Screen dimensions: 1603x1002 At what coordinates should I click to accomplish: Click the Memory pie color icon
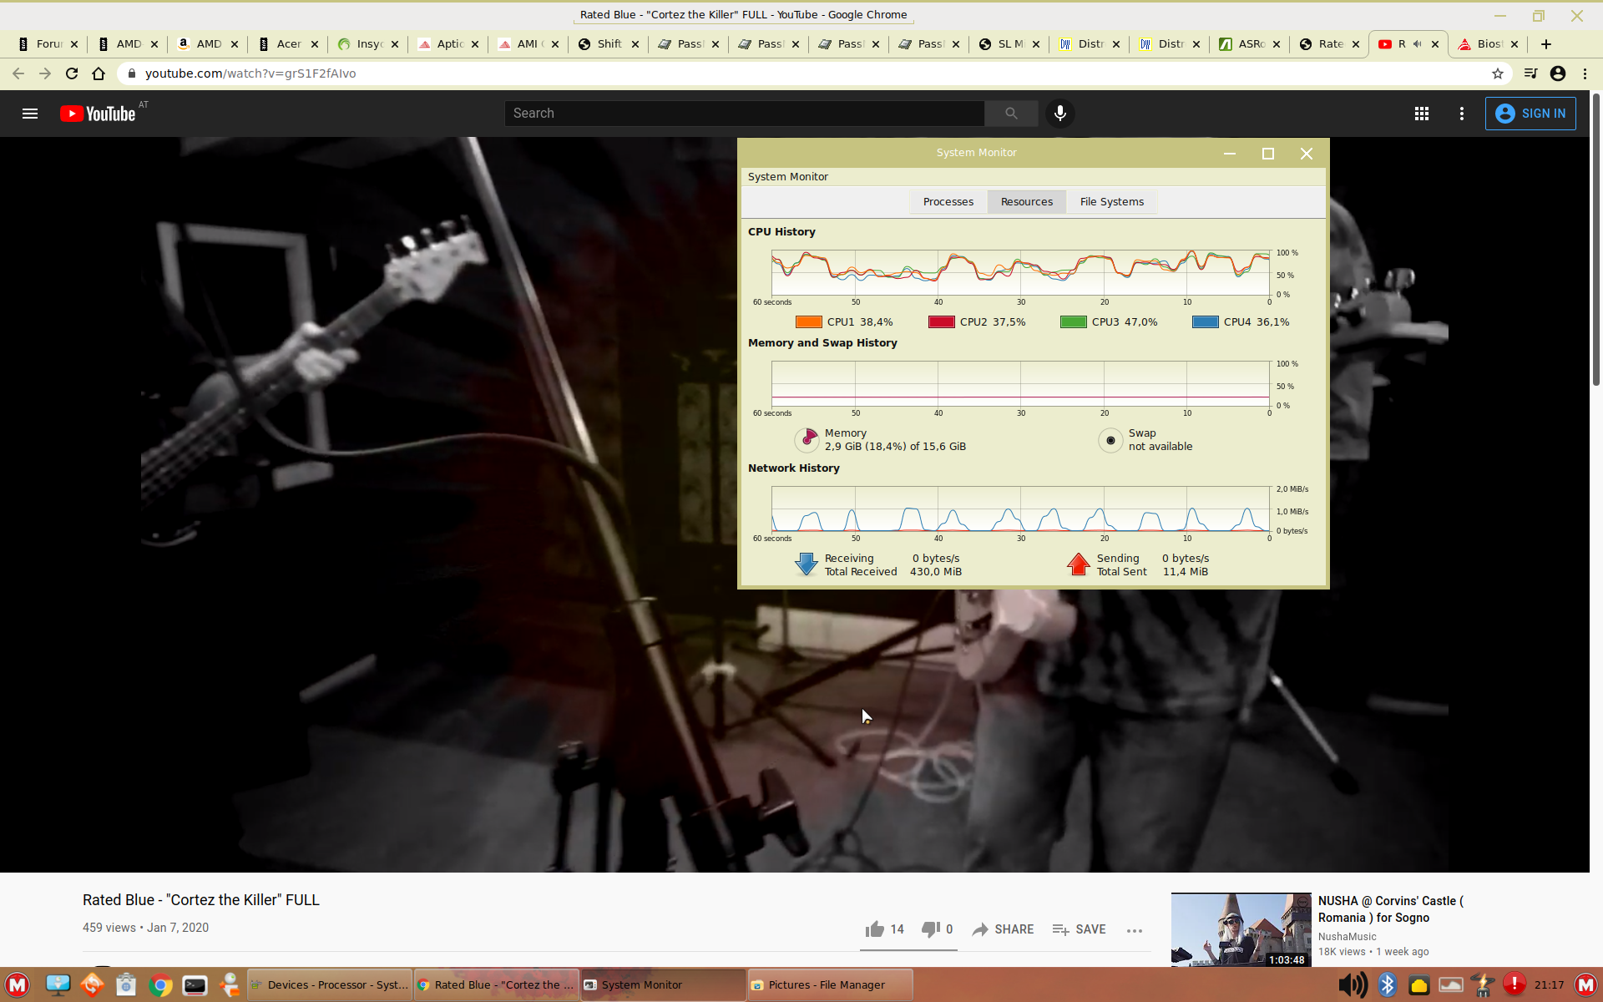(x=807, y=440)
